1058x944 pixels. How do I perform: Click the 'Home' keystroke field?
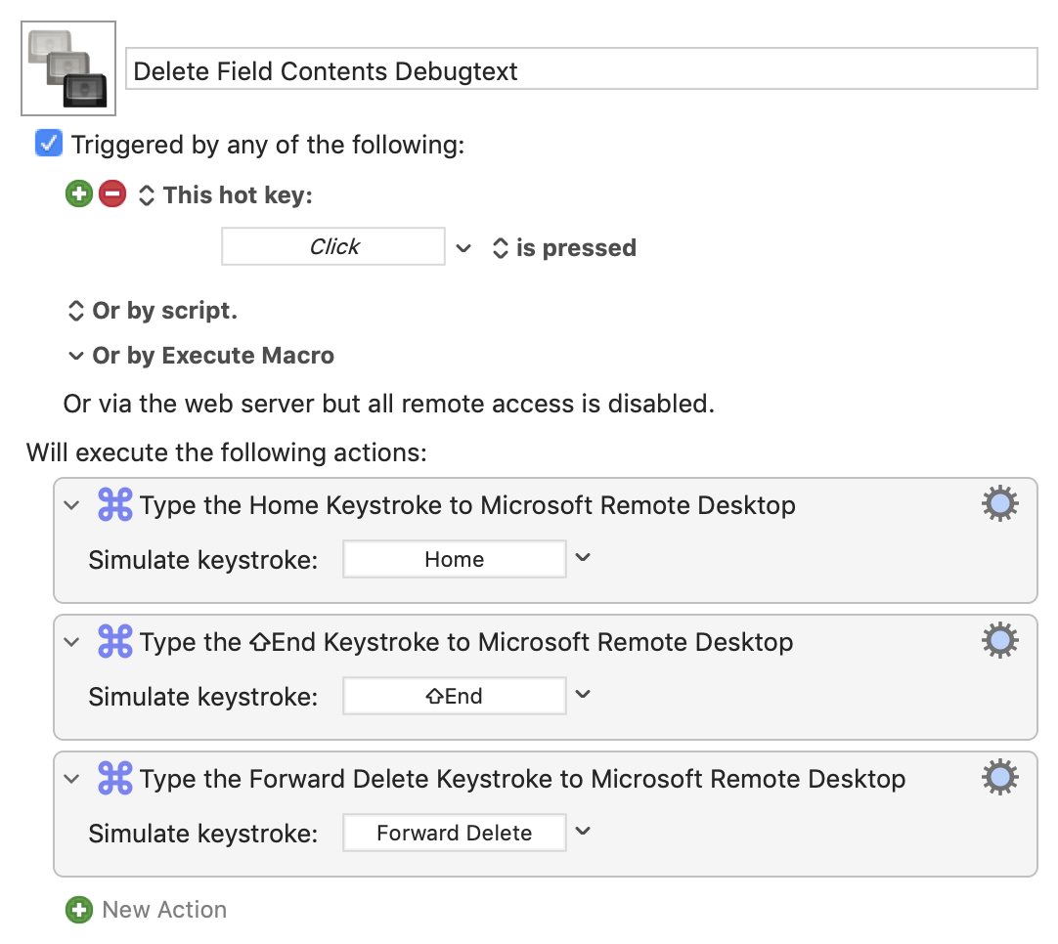tap(454, 559)
